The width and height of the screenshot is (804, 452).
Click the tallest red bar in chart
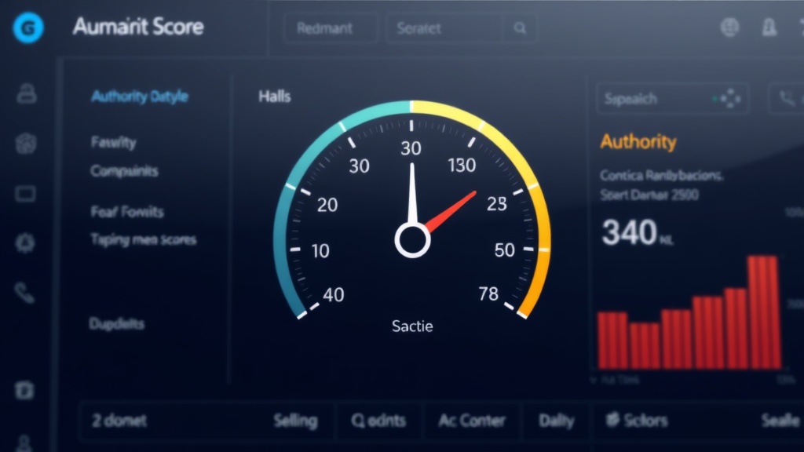click(x=762, y=312)
